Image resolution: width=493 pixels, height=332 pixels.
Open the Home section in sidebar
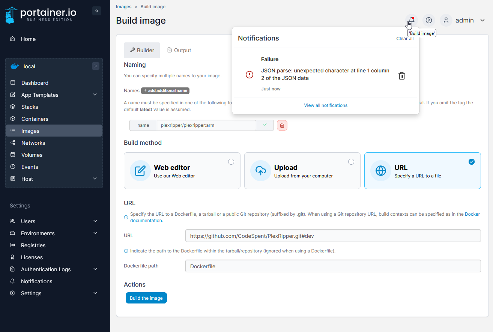click(28, 39)
